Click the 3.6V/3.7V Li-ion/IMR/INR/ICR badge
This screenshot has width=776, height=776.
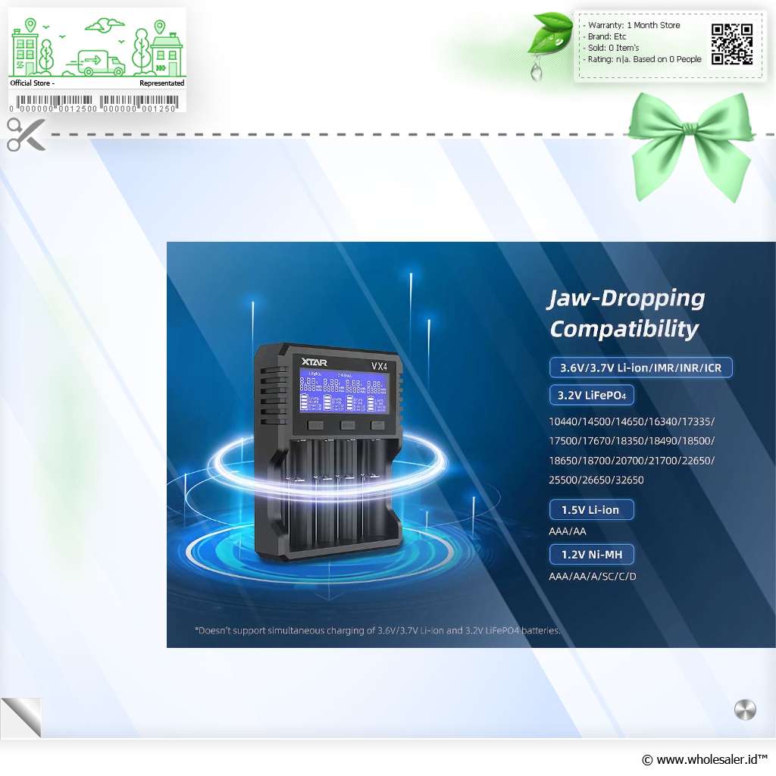640,368
